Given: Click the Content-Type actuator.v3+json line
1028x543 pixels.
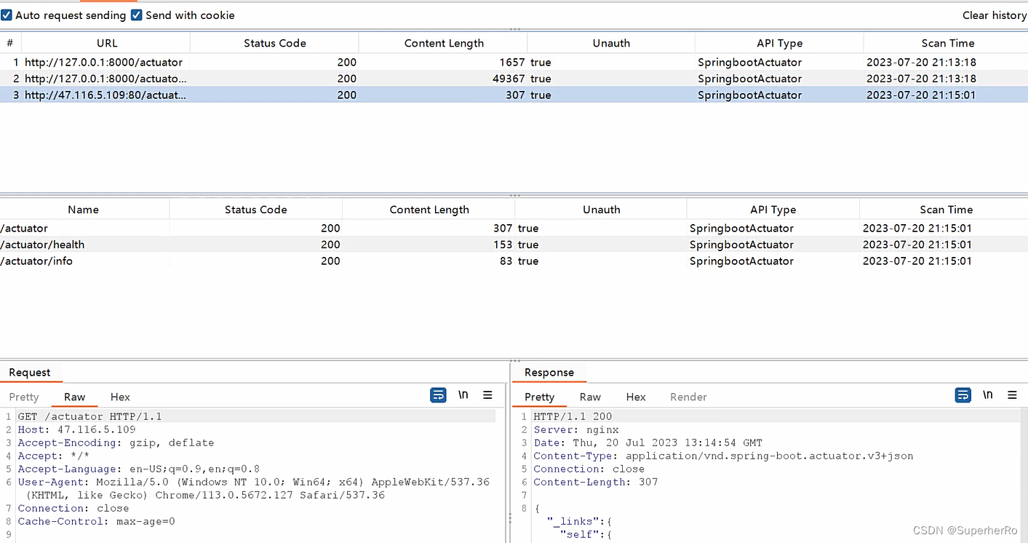Looking at the screenshot, I should (x=723, y=456).
